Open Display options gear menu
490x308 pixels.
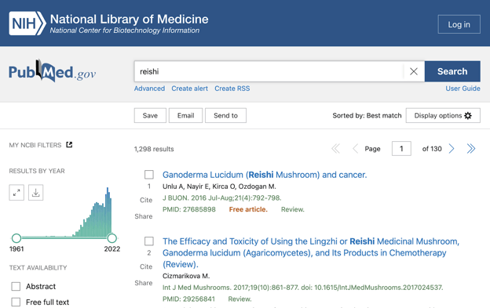click(x=443, y=116)
